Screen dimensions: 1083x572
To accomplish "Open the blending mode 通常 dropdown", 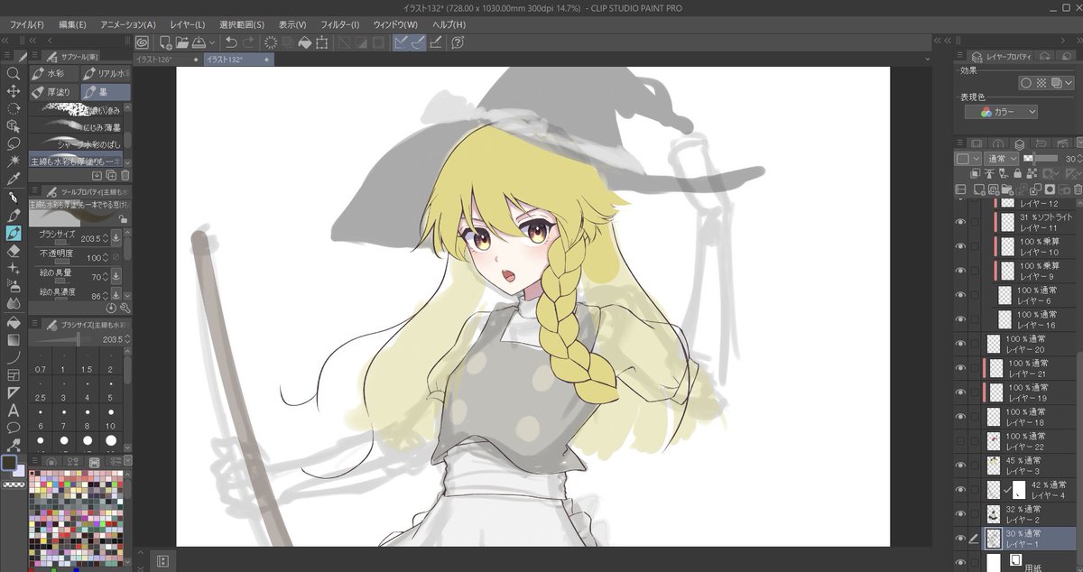I will click(x=1001, y=158).
